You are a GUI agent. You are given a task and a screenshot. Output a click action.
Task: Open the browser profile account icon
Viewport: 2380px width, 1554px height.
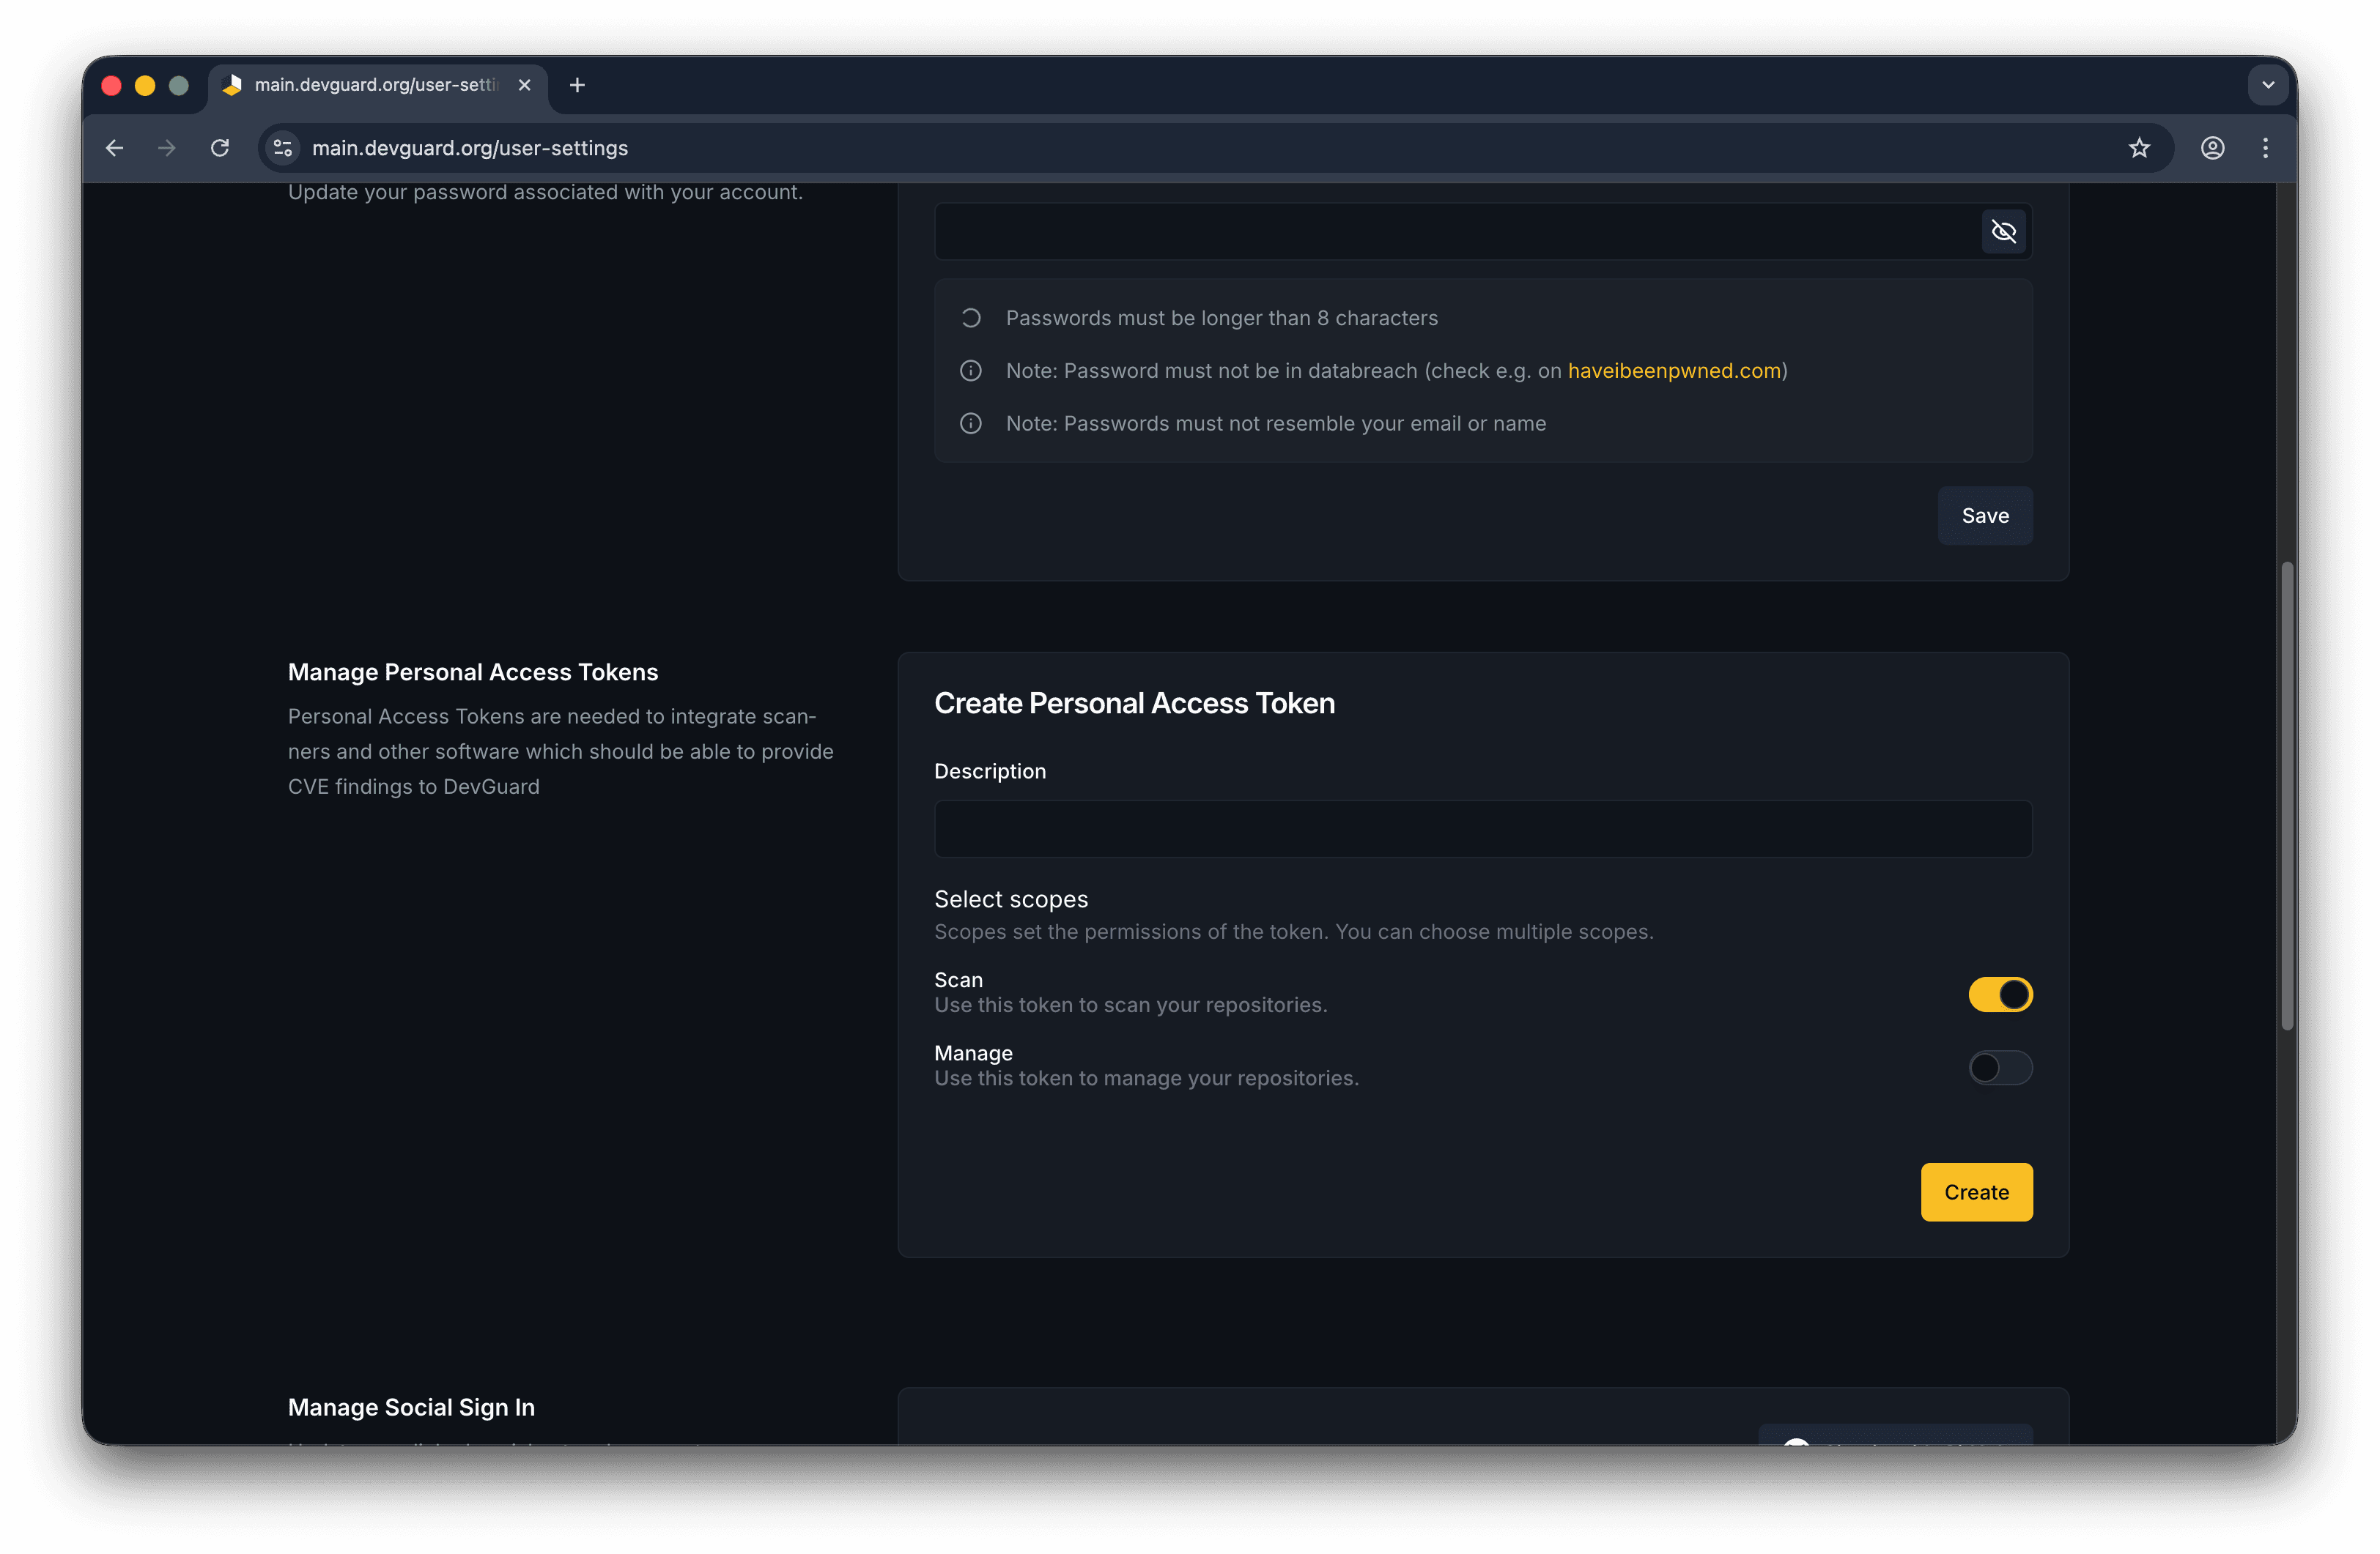click(2212, 147)
